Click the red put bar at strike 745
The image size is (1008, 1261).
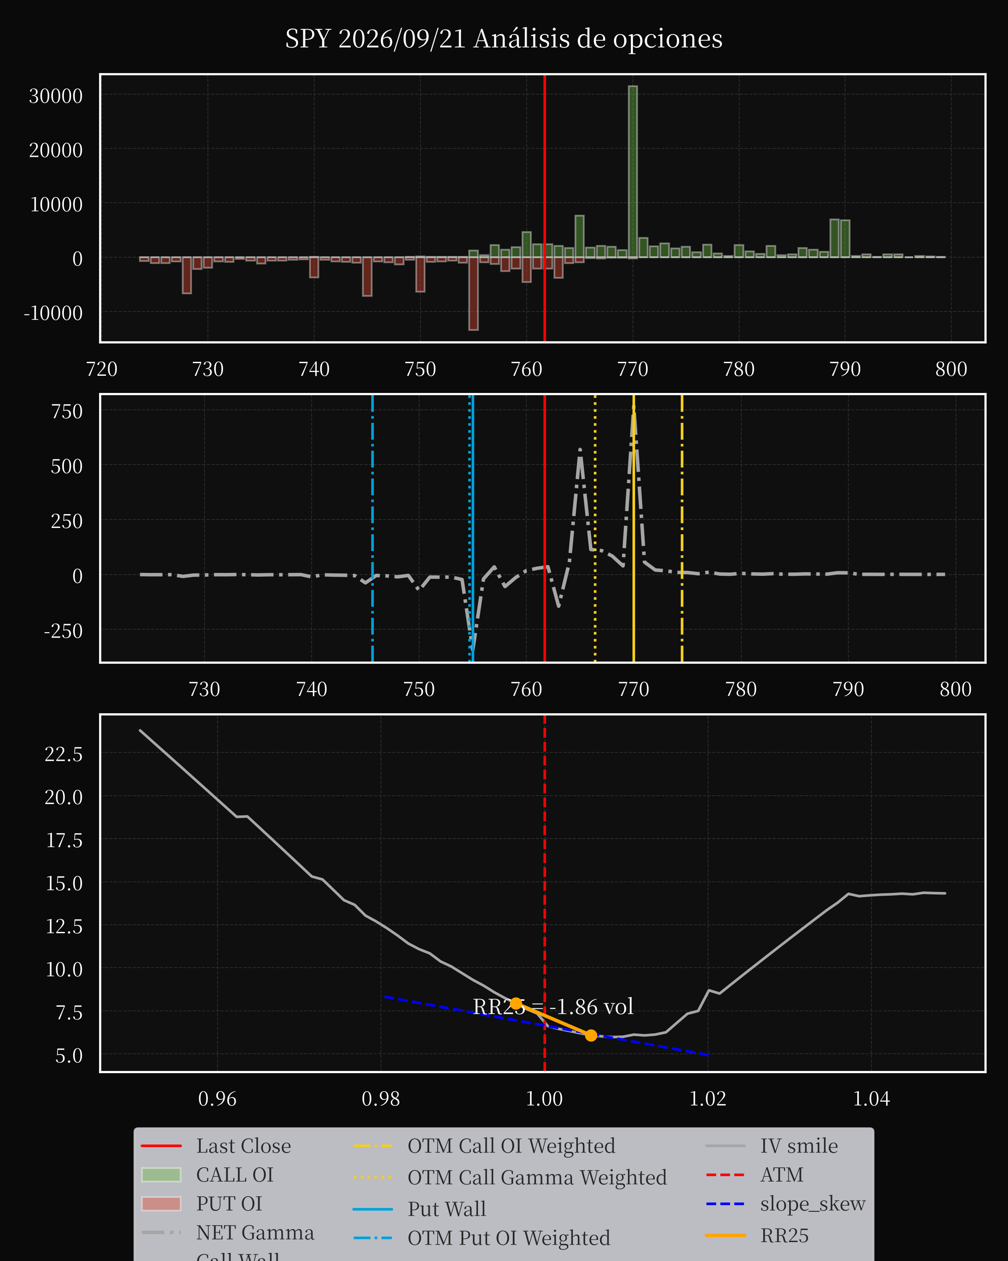coord(367,277)
